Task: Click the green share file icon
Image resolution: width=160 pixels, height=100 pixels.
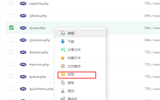Action: point(63,50)
